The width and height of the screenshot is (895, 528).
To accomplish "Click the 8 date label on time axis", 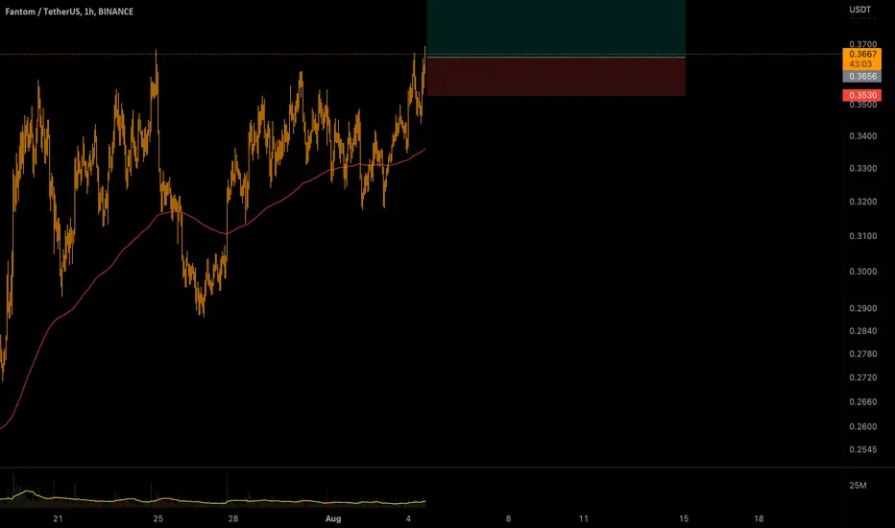I will pos(508,518).
